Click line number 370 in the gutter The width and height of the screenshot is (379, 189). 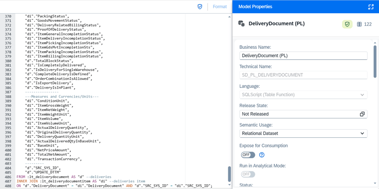pyautogui.click(x=8, y=17)
